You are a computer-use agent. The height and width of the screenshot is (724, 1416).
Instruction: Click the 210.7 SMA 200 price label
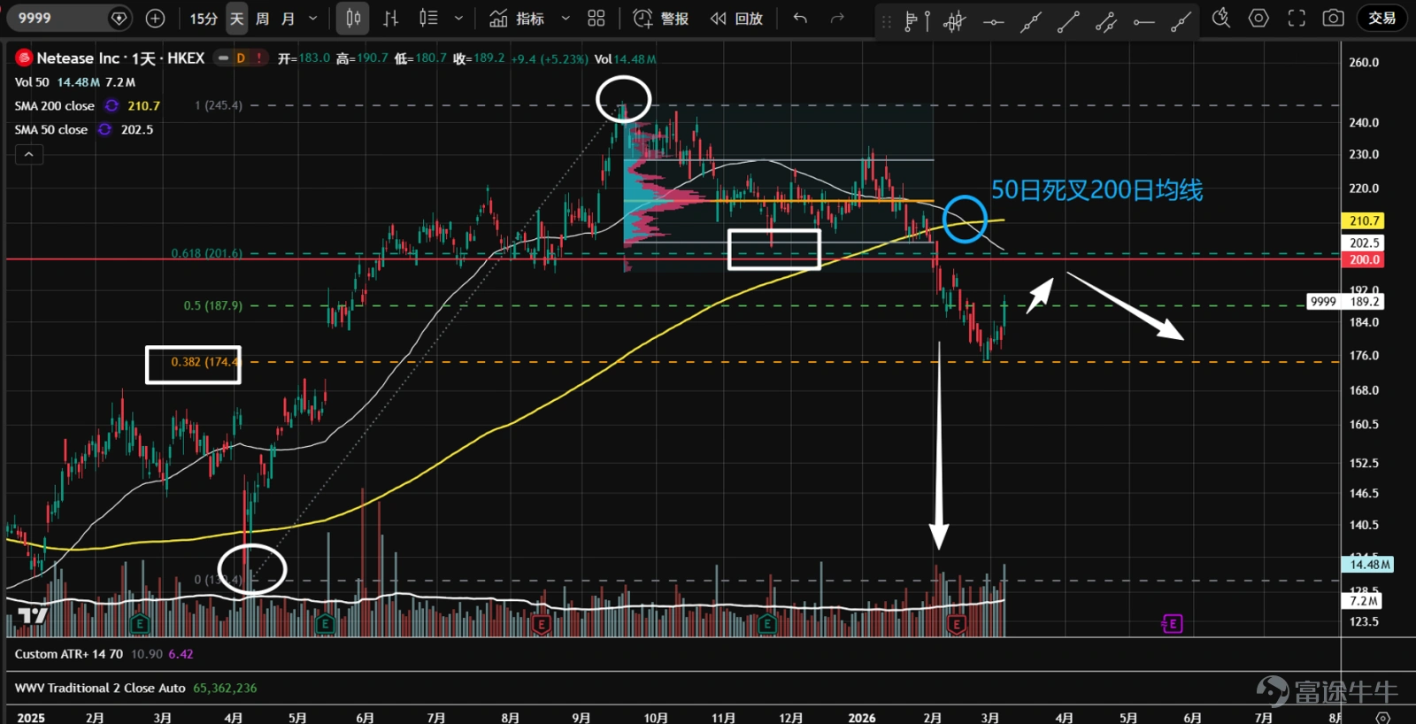tap(1364, 221)
